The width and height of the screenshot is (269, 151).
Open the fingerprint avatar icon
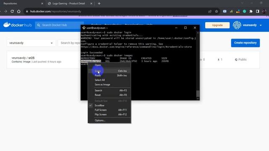237,25
